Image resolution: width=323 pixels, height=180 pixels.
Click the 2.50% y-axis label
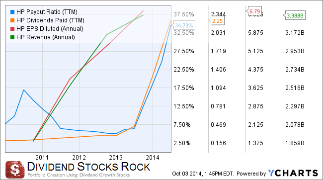[x=182, y=143]
